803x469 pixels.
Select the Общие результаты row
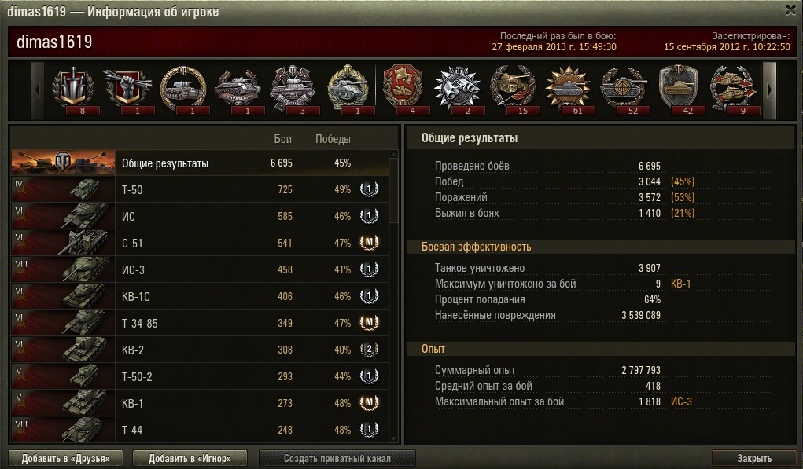(200, 163)
